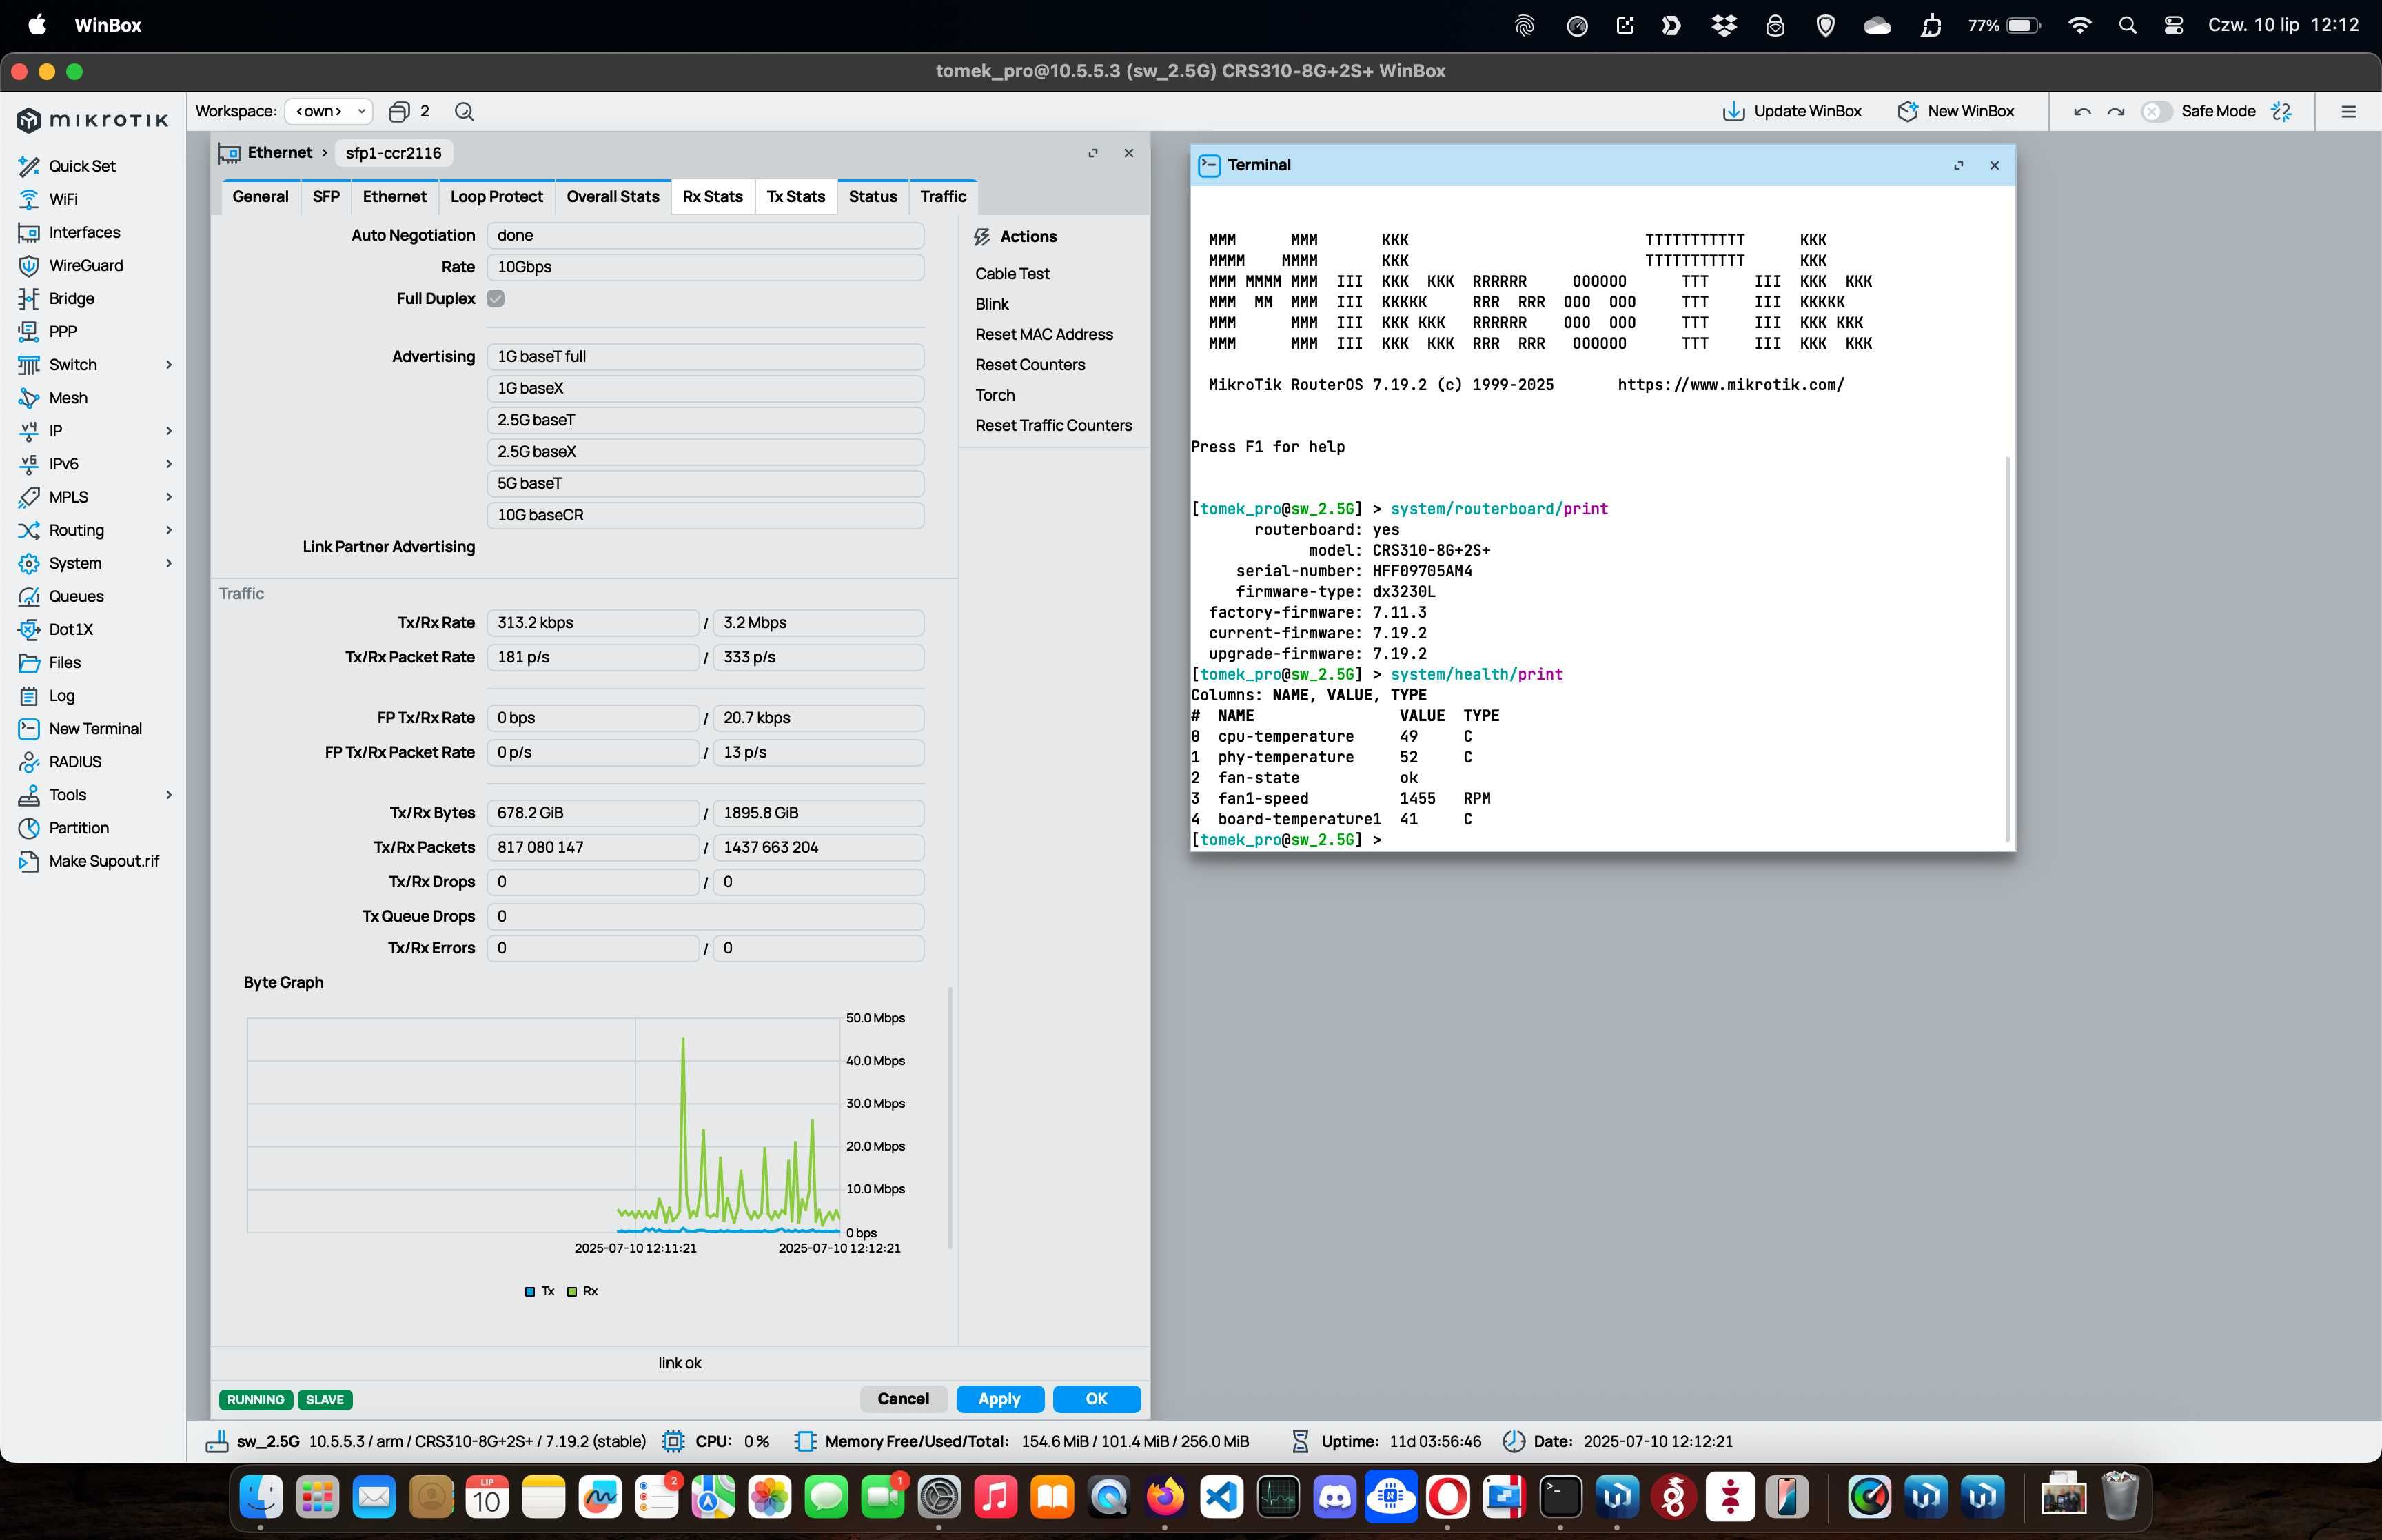The height and width of the screenshot is (1540, 2382).
Task: Click the blue OK button
Action: [x=1097, y=1398]
